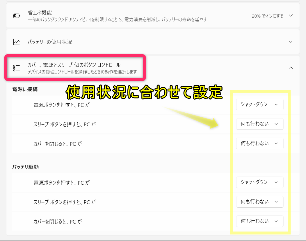Expand the バッテリーの使用状況 section

(x=291, y=42)
